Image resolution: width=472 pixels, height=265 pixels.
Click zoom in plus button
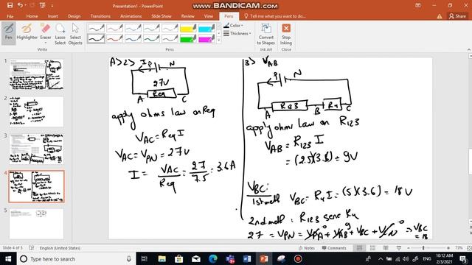click(x=448, y=248)
